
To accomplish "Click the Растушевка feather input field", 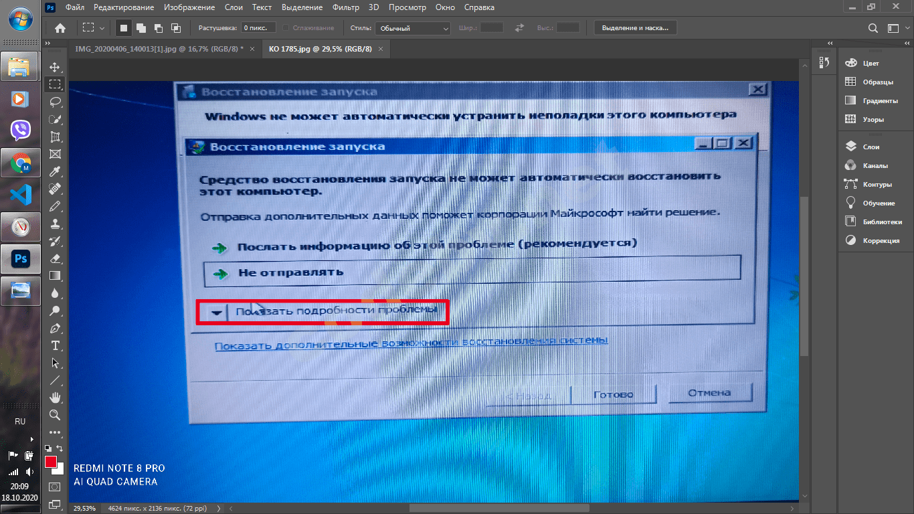I will click(258, 28).
